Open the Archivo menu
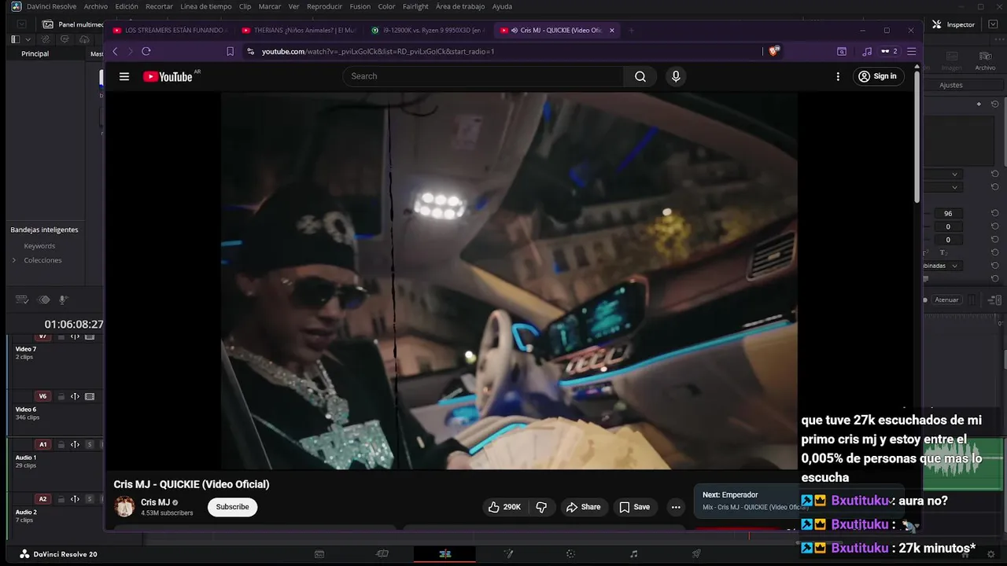 coord(95,6)
